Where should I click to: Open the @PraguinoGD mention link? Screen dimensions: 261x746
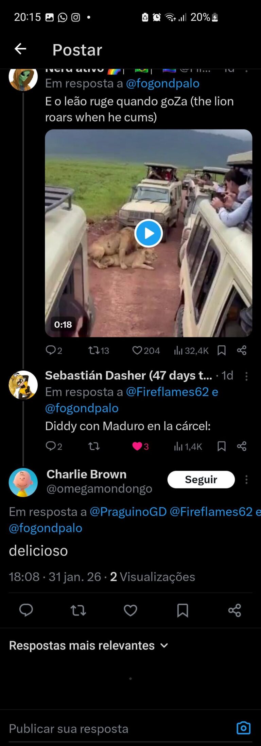[x=128, y=512]
